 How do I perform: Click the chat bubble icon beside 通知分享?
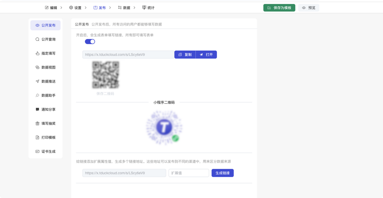[x=38, y=109]
